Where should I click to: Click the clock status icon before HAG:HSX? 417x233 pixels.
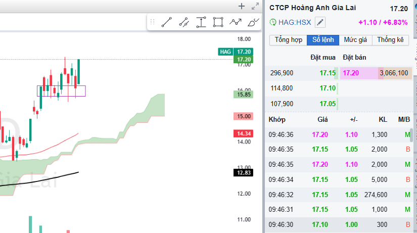point(273,22)
